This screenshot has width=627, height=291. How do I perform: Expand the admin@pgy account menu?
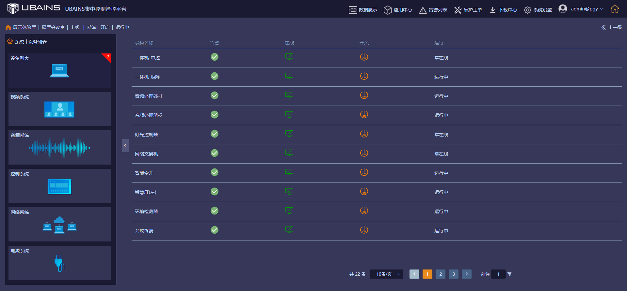pos(587,9)
